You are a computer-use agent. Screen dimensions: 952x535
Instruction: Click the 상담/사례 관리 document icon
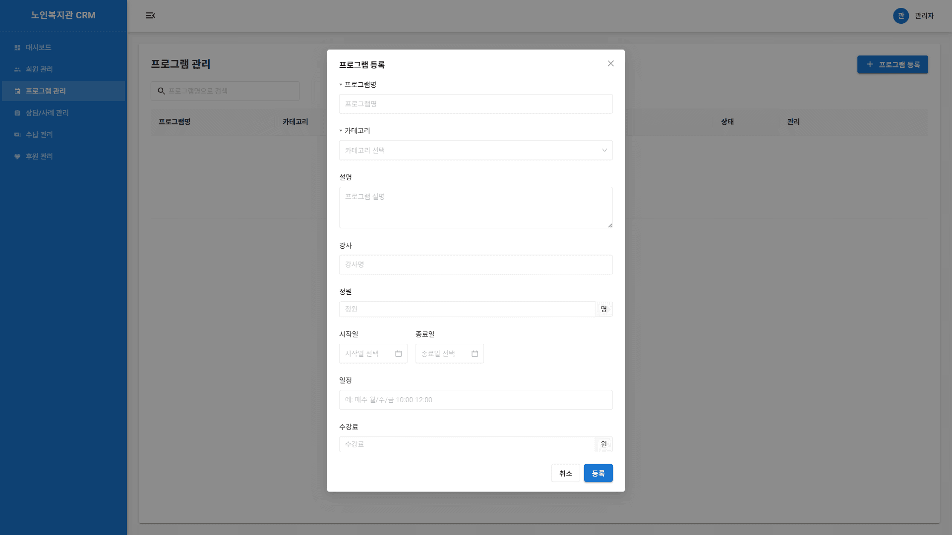click(x=17, y=112)
